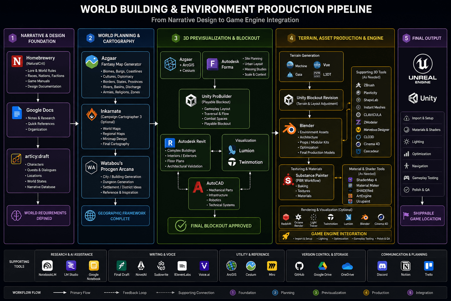Select "Dungeon Generation" under Watabou's Procgen Arcana

point(118,182)
